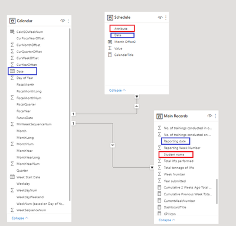Click filter direction arrow on Calendar–Schedule relationship
Screen dimensions: 236x226
pyautogui.click(x=137, y=106)
